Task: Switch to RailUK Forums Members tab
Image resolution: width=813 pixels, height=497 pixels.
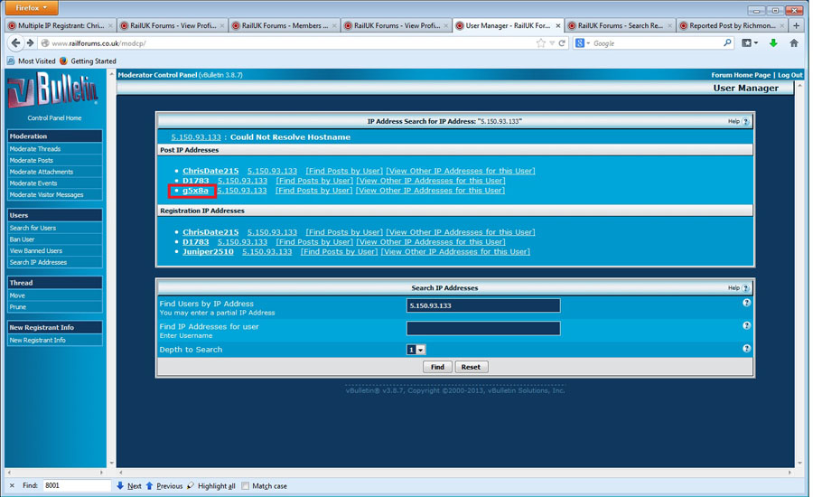Action: pyautogui.click(x=285, y=25)
